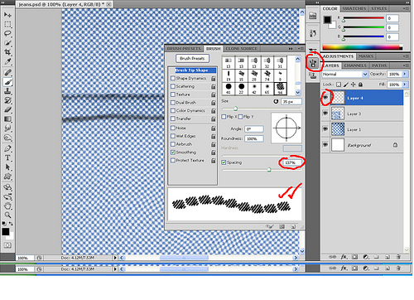This screenshot has height=300, width=414.
Task: Select the Lasso tool
Action: [x=7, y=34]
